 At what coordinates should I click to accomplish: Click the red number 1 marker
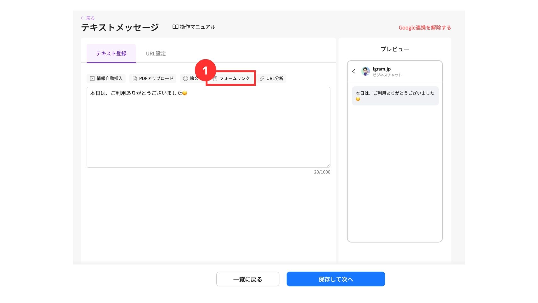[x=205, y=70]
